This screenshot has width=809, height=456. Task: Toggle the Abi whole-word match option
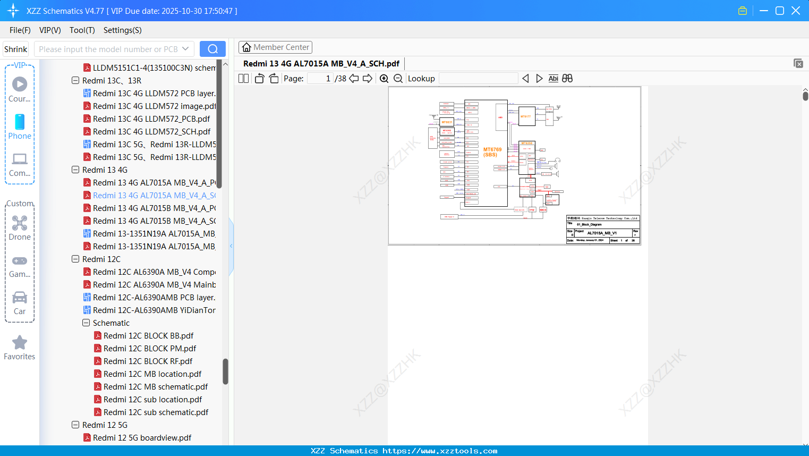tap(553, 78)
